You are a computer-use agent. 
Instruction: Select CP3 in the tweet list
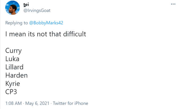(11, 92)
